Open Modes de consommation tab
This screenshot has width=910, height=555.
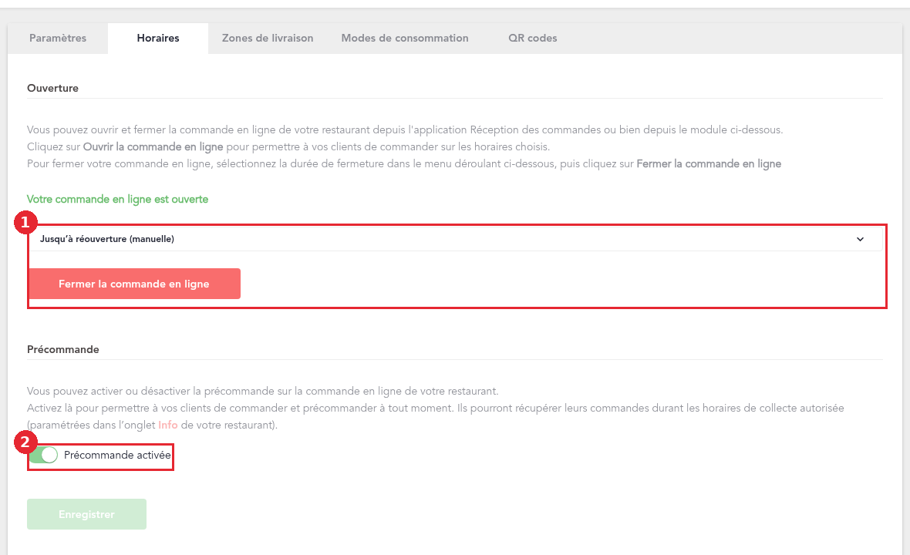(405, 39)
